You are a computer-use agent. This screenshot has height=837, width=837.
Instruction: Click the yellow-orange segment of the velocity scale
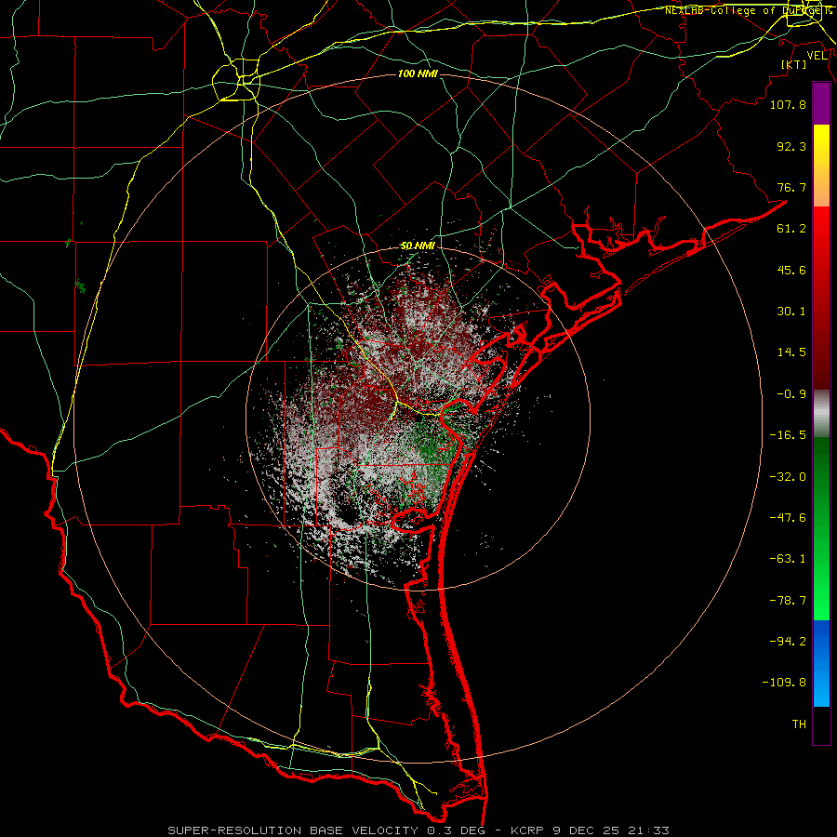coord(821,166)
